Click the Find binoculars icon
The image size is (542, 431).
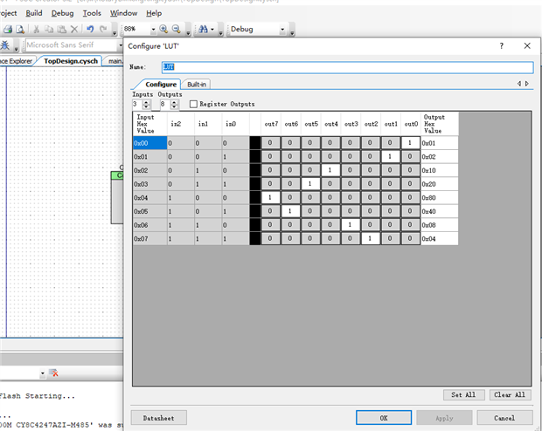[x=202, y=29]
